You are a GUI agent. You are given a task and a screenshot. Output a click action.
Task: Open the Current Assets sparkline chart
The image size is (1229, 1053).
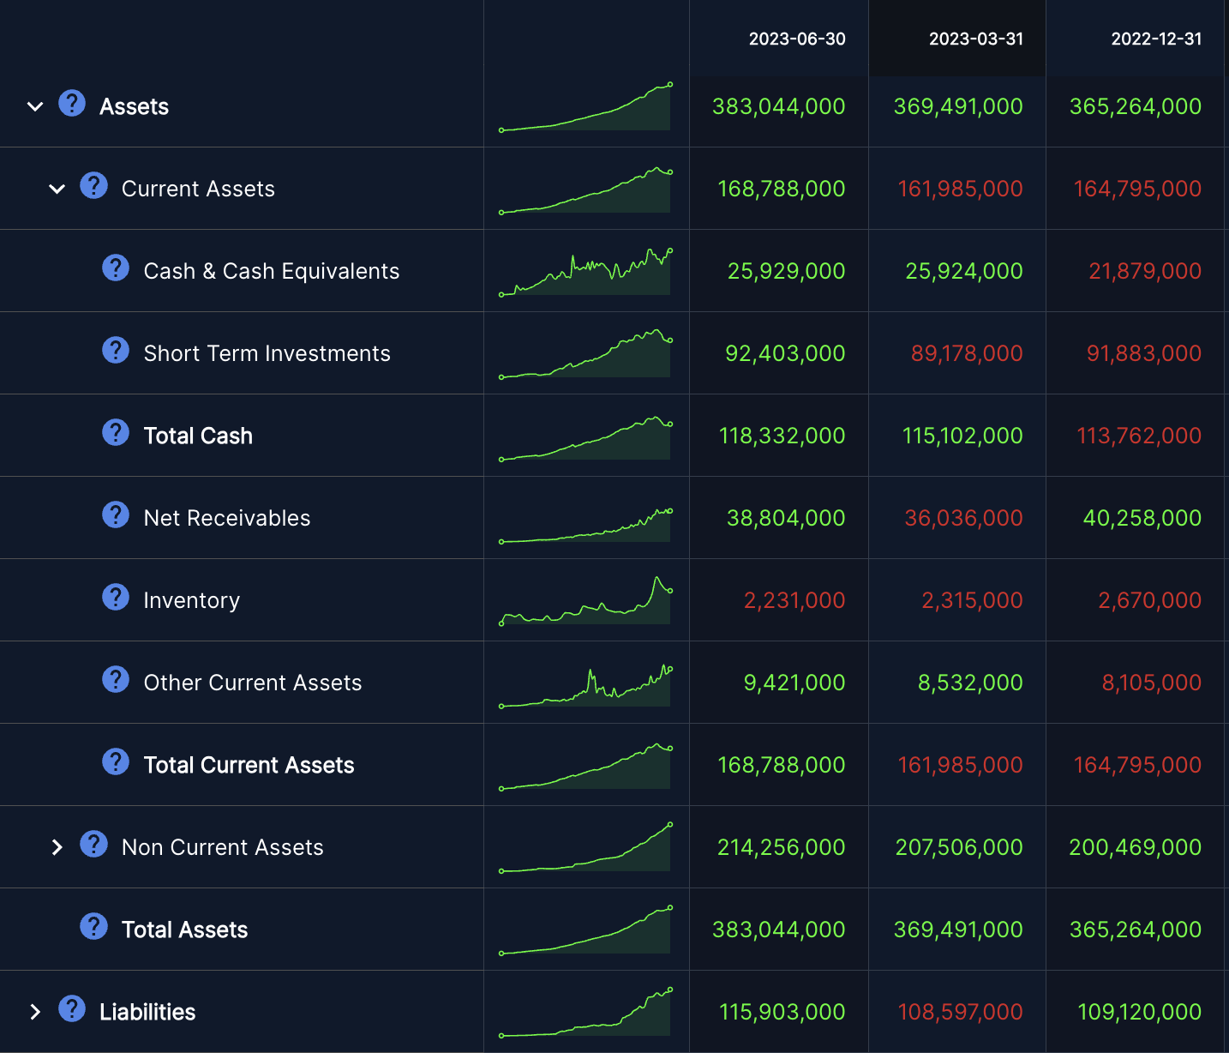[x=585, y=190]
